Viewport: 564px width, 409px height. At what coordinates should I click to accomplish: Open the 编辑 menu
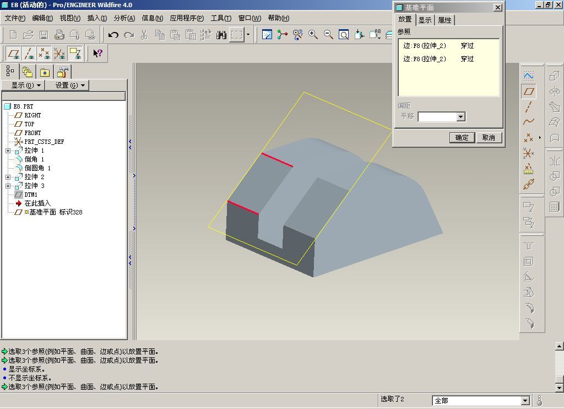click(42, 18)
